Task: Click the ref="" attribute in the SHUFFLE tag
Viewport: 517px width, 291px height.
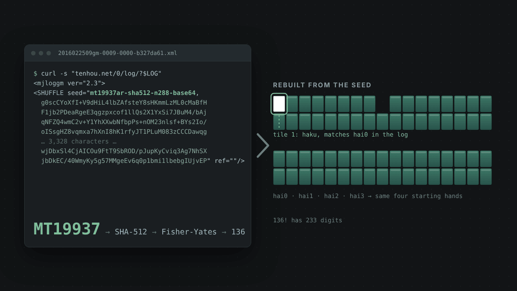Action: [x=226, y=161]
